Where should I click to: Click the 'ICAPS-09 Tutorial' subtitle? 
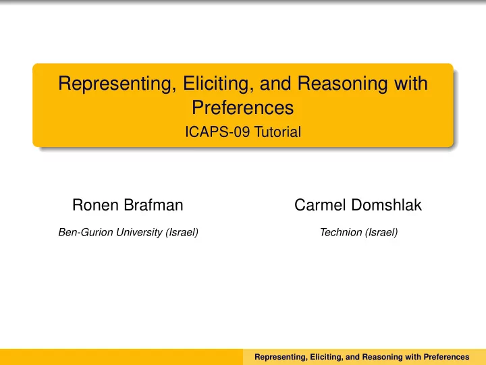coord(243,132)
